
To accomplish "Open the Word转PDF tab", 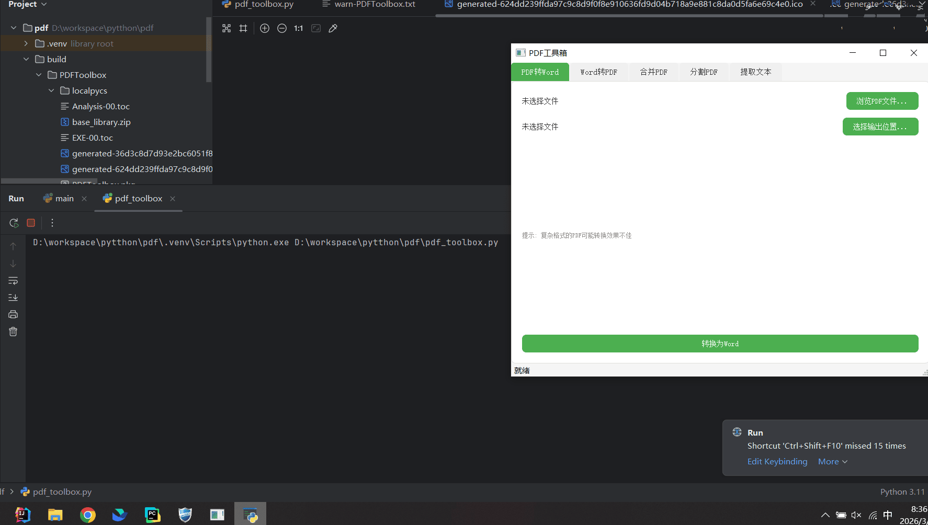I will [598, 72].
